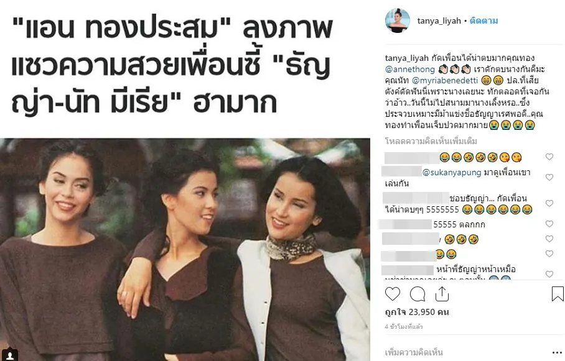Open the three-dot more options menu
Screen dimensions: 565x361
pos(557,352)
